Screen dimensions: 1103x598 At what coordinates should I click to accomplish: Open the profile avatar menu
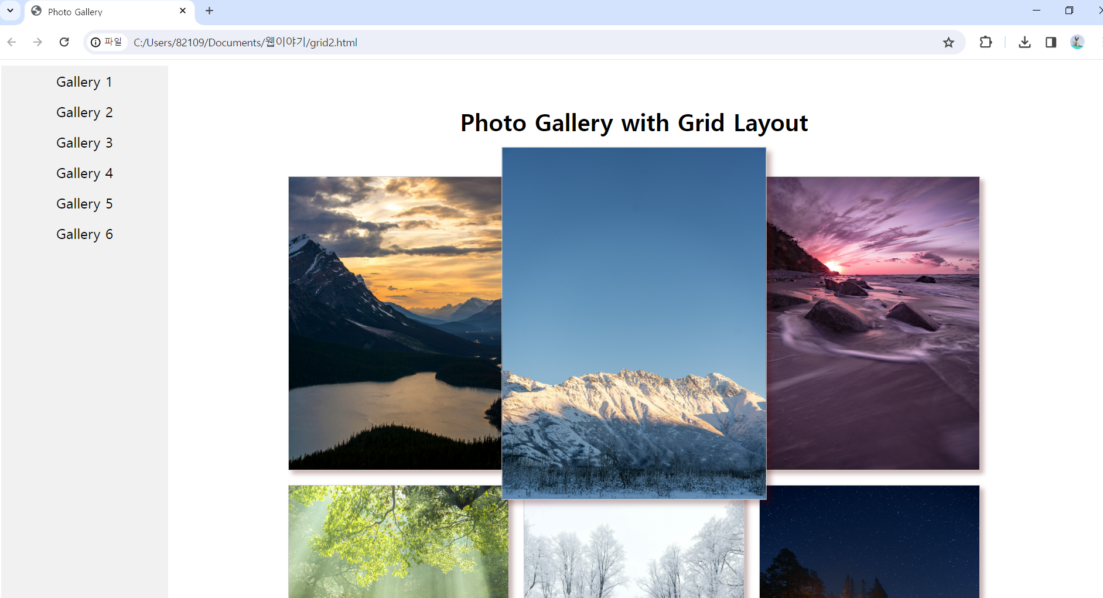pyautogui.click(x=1077, y=42)
